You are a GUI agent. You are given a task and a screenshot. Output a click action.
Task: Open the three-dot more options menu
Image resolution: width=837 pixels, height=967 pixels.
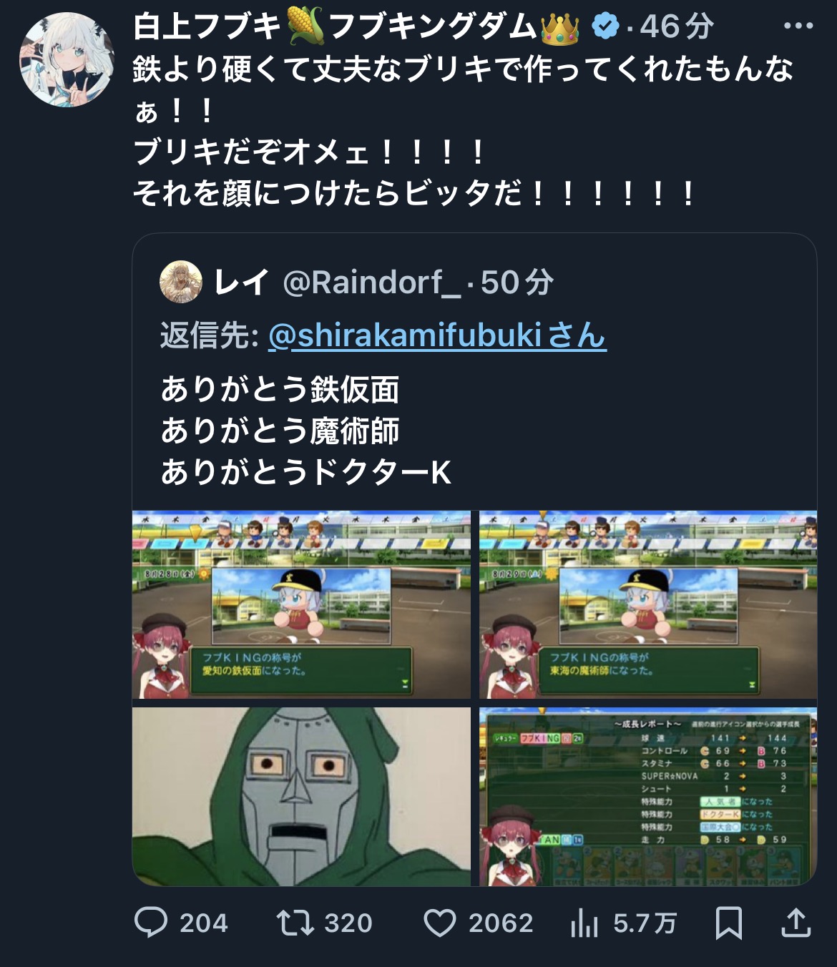[x=798, y=26]
